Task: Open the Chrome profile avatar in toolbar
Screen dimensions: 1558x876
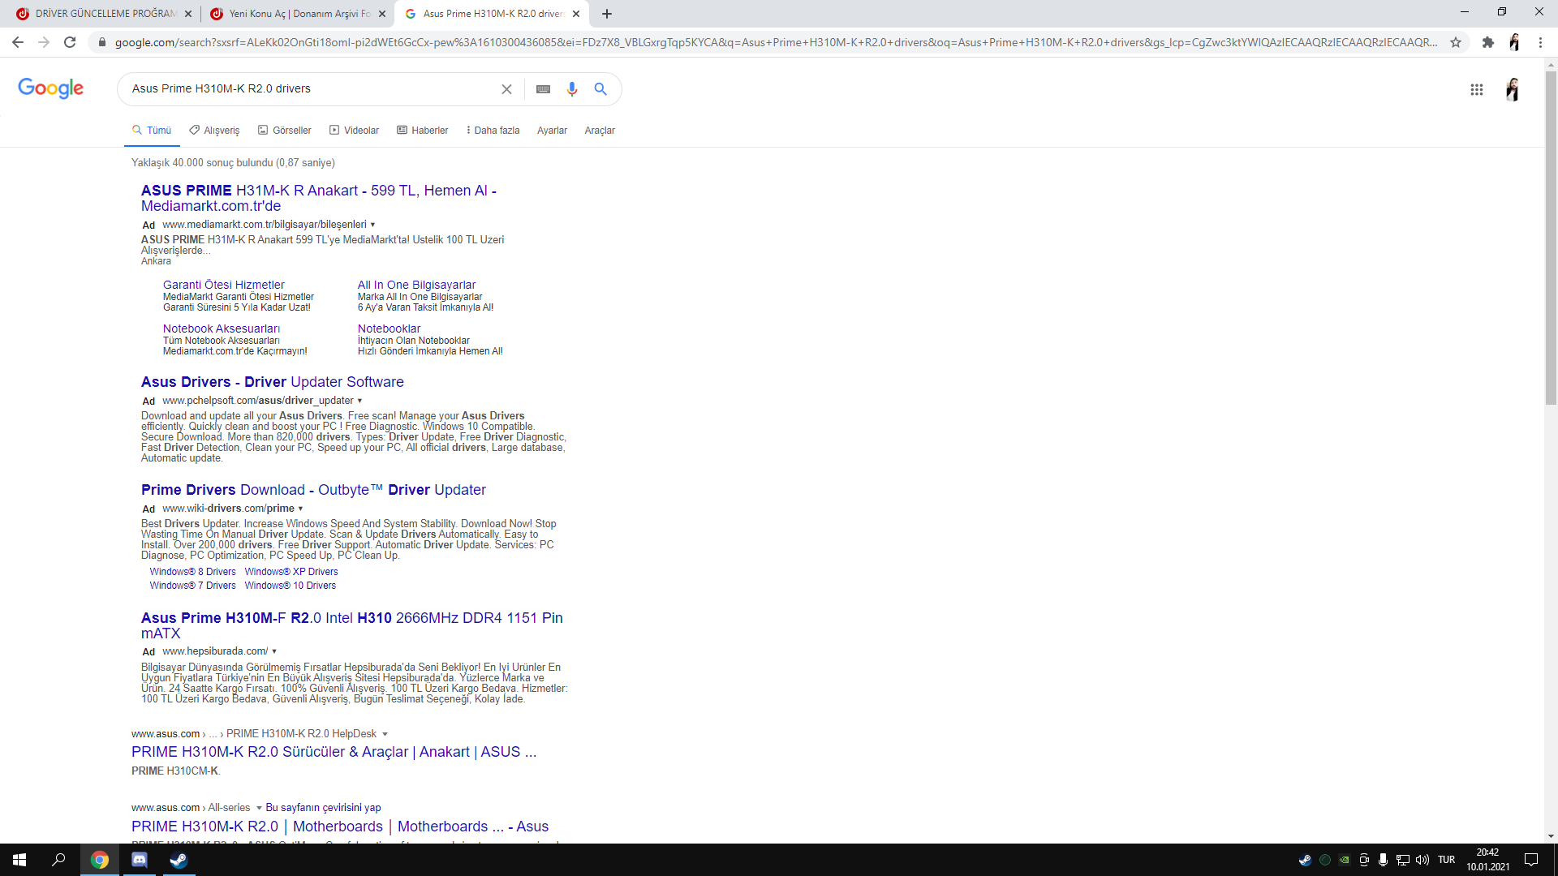Action: pos(1514,42)
